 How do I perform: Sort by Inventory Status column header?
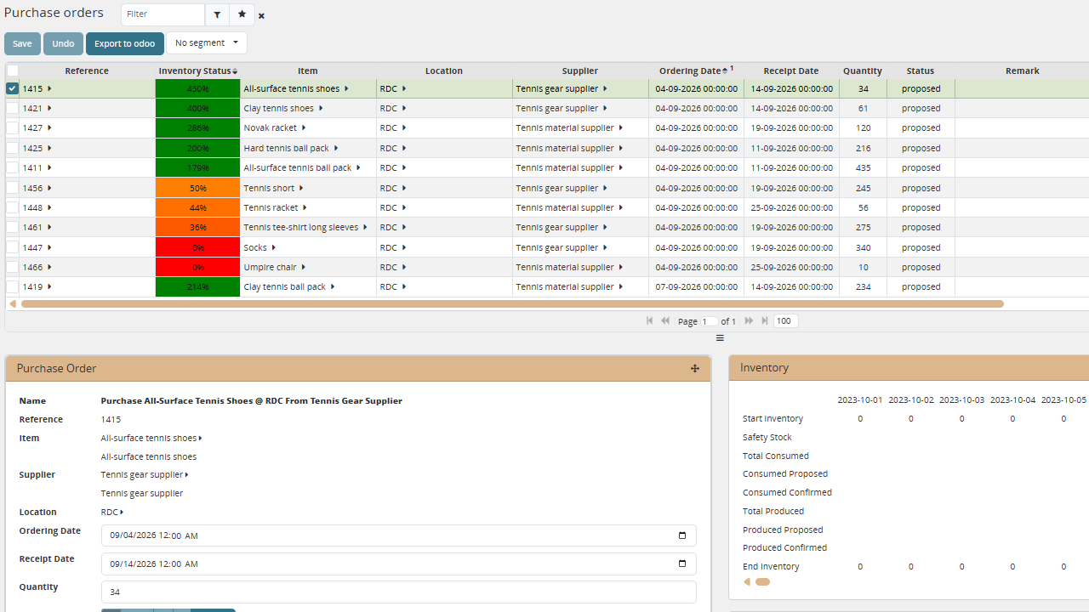click(197, 71)
